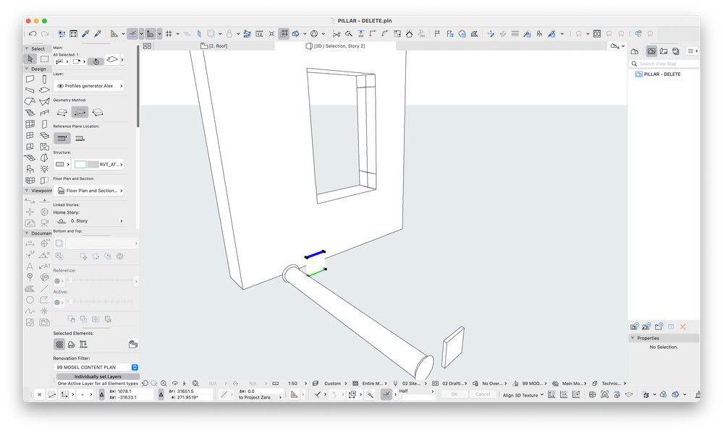
Task: Select the Column tool
Action: tap(44, 79)
